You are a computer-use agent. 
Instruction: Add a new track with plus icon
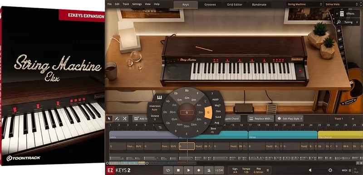(x=353, y=119)
